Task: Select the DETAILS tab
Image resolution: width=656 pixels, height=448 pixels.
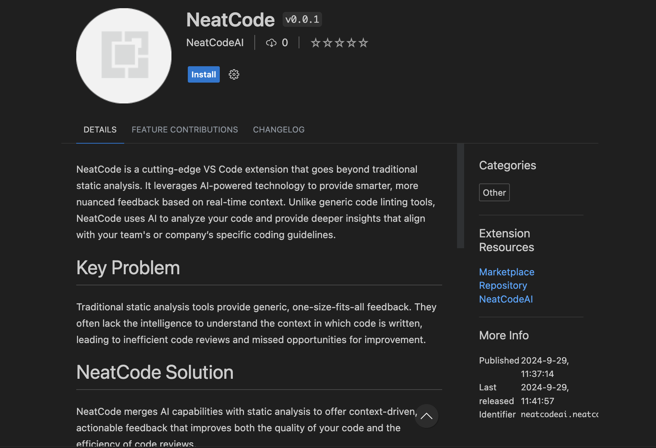Action: click(100, 129)
